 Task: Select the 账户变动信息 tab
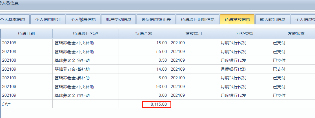click(119, 20)
